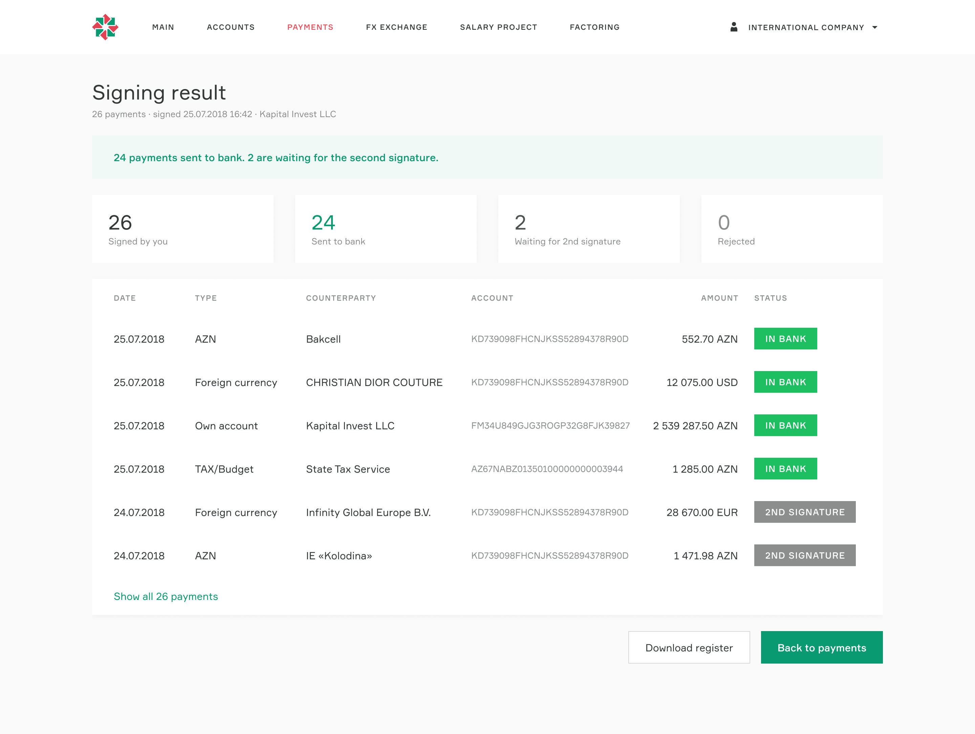This screenshot has height=734, width=975.
Task: Click the account number FM34U849GJG3ROGP32G8FJK39827
Action: coord(550,426)
